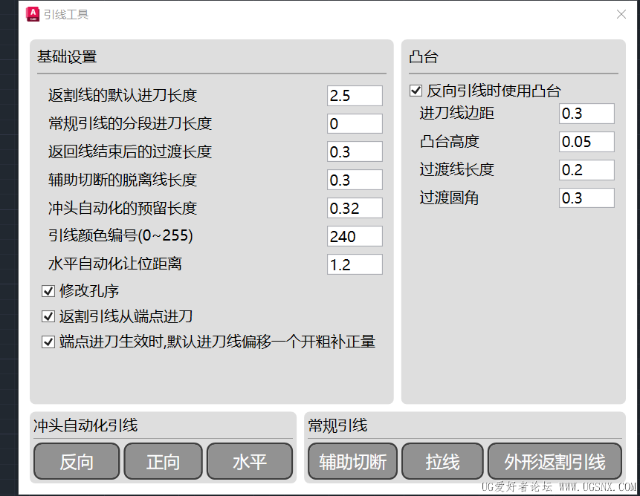Uncheck 端点进刀生效时默认进刀线偏移 option
640x496 pixels.
48,342
